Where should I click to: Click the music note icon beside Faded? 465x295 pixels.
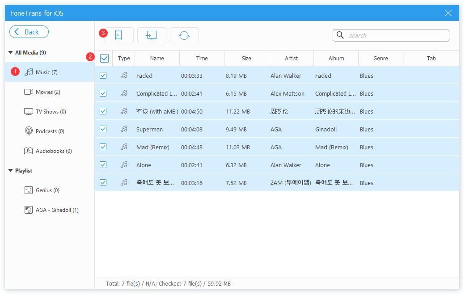[x=124, y=75]
